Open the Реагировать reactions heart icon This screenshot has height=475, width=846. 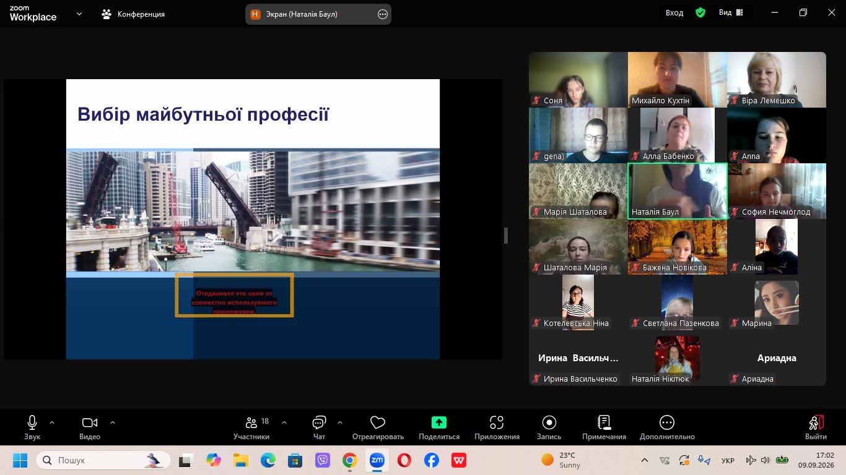coord(378,422)
